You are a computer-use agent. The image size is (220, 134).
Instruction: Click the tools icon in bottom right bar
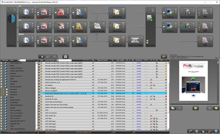coord(190,131)
